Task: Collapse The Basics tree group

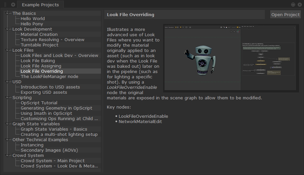Action: (7, 13)
